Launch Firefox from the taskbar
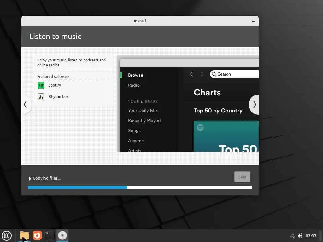Viewport: 323px width, 242px height. point(37,235)
